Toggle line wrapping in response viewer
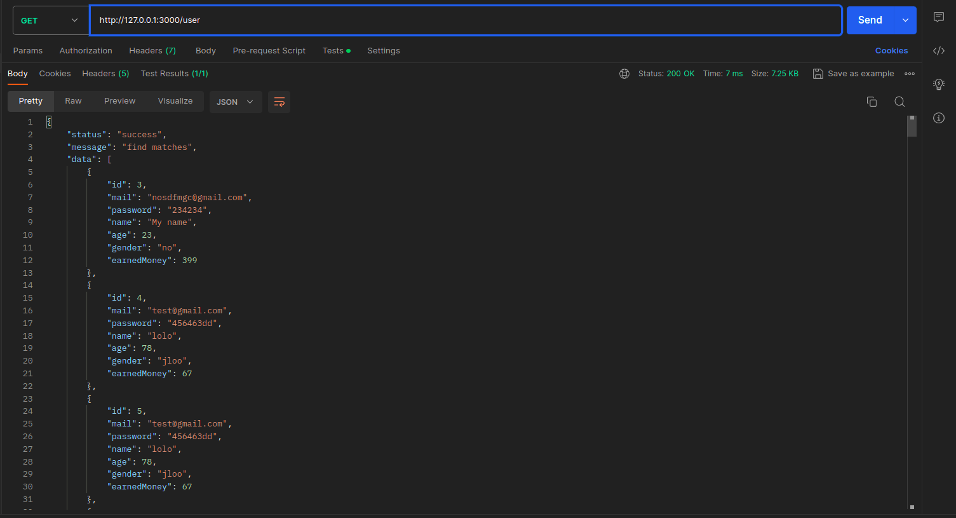956x518 pixels. pyautogui.click(x=279, y=101)
